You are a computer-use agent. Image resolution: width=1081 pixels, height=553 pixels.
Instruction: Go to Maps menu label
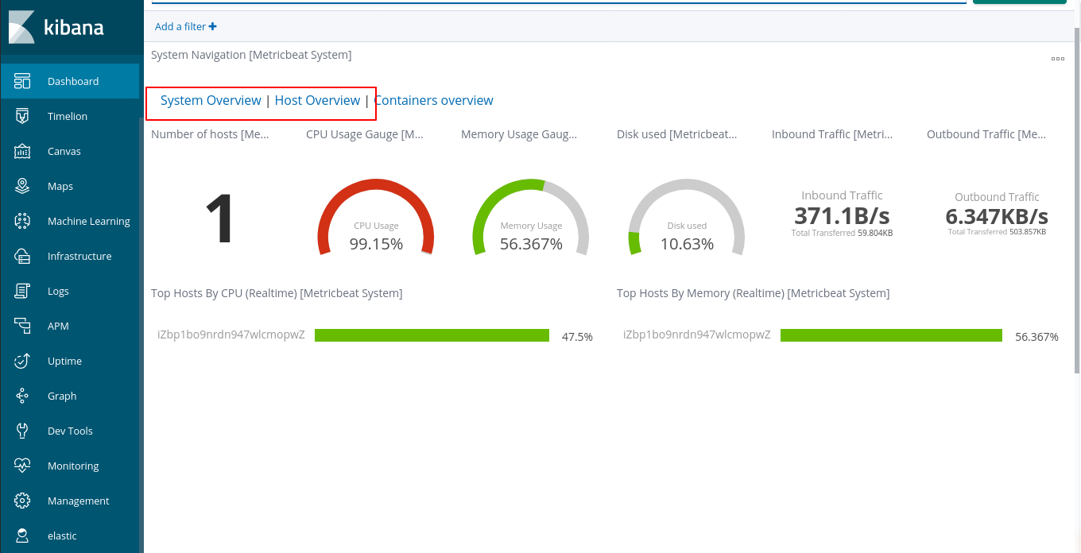click(x=60, y=186)
